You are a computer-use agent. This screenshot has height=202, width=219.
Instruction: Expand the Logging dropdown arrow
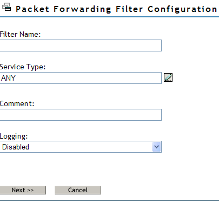[x=156, y=147]
